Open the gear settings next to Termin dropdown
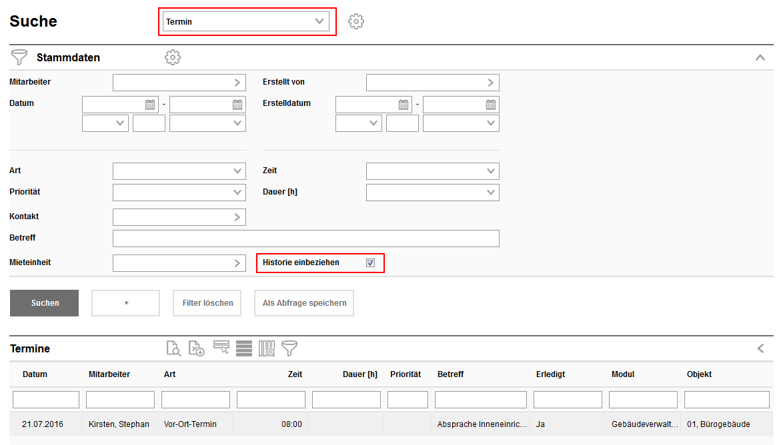 [356, 21]
